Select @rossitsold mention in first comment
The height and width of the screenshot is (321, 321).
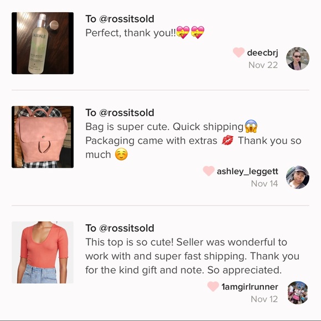tap(127, 19)
